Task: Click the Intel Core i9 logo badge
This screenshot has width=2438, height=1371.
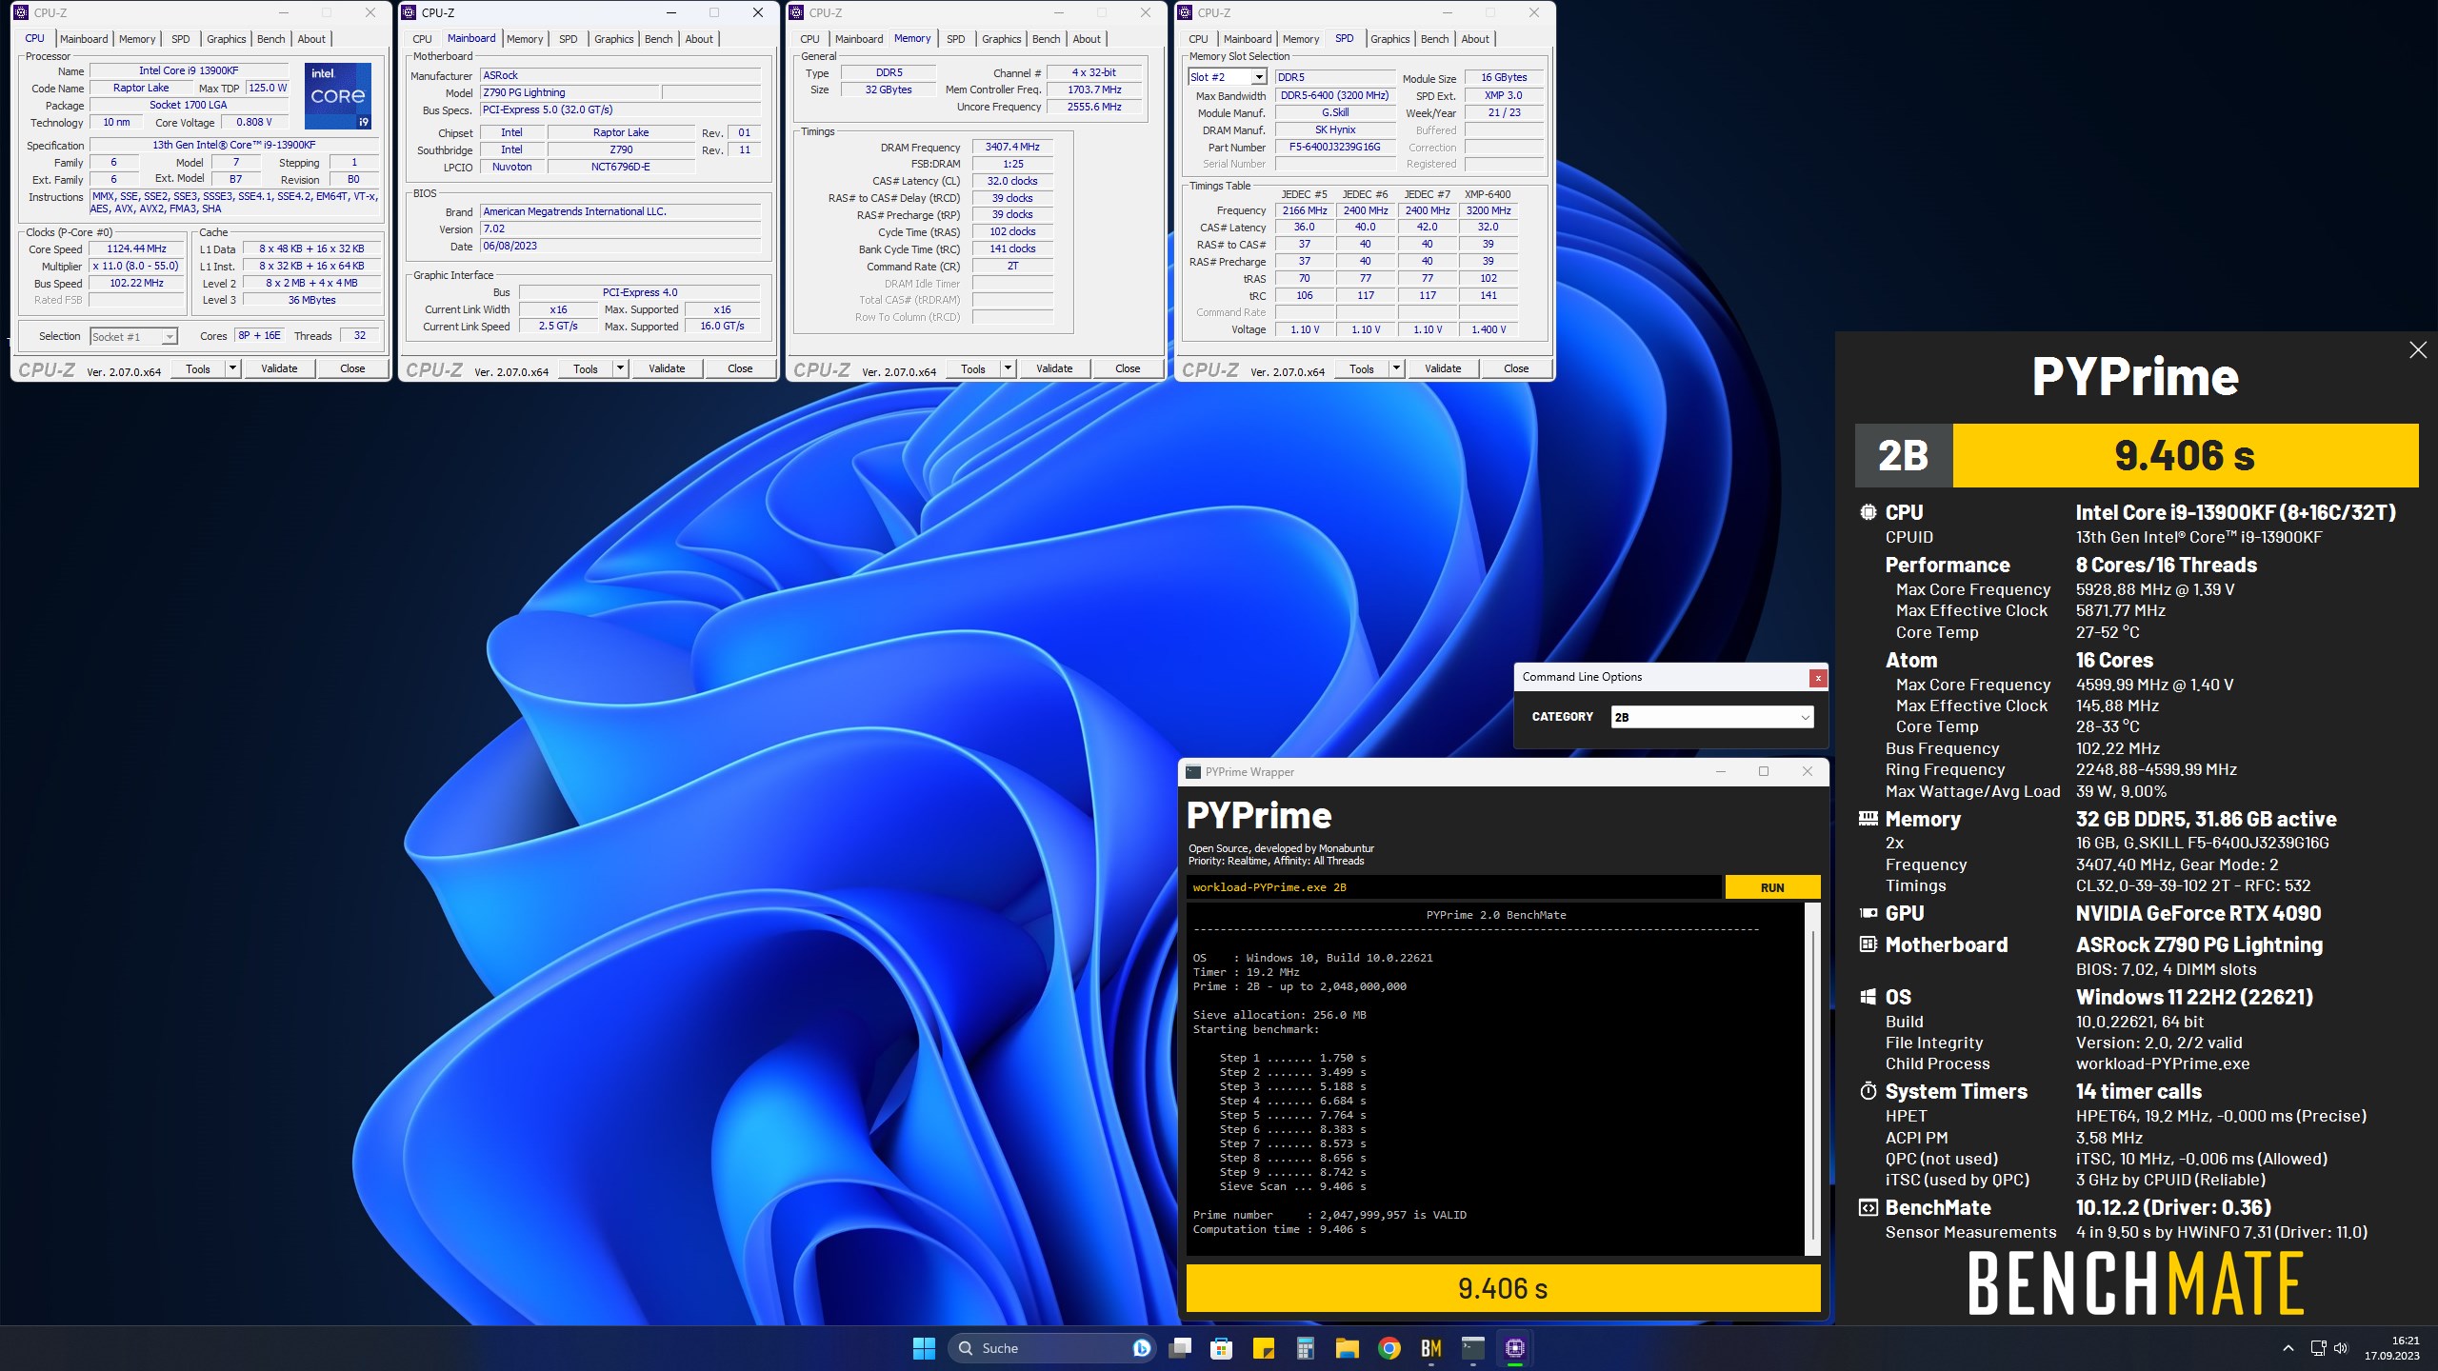Action: pos(338,96)
